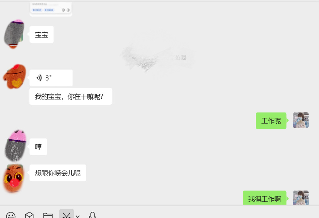
Task: Select the message 我的宝宝，你在干嘛呢?
Action: [x=71, y=97]
